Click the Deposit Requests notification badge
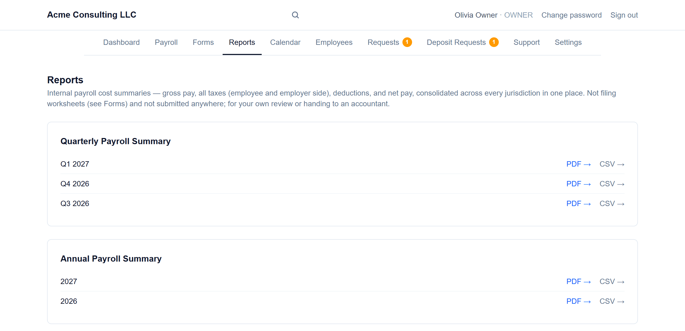 tap(494, 42)
